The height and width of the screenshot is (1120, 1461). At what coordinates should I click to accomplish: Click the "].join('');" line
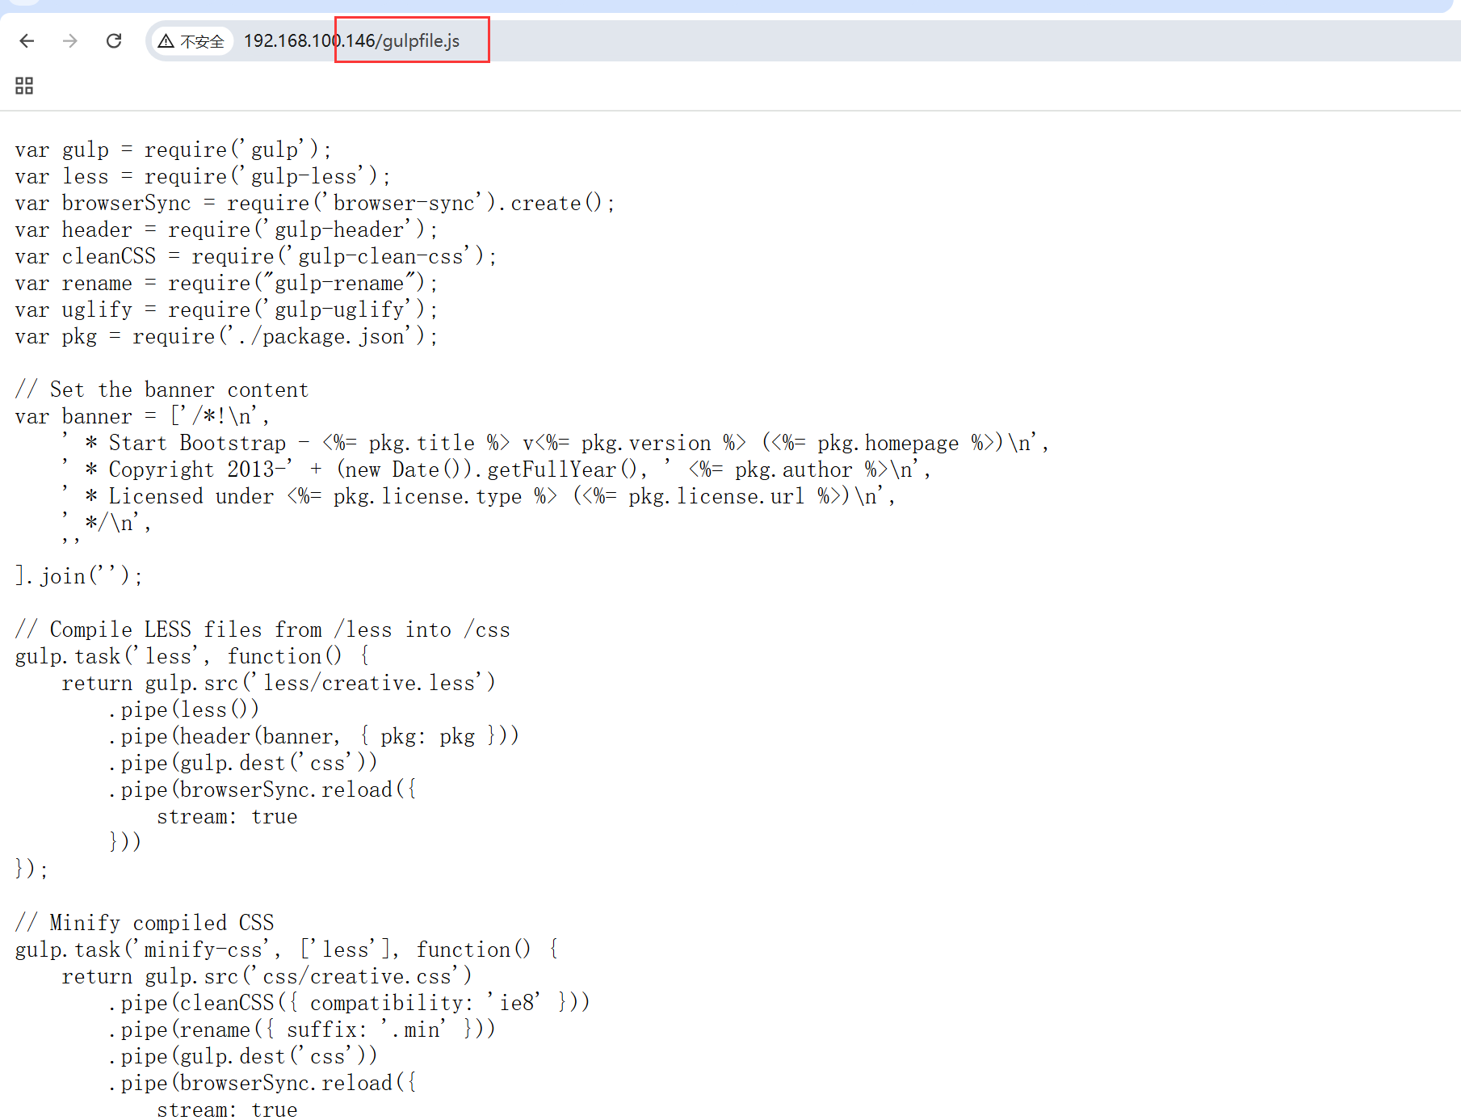79,576
